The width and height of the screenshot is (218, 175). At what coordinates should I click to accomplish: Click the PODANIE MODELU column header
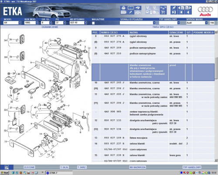[x=203, y=32]
